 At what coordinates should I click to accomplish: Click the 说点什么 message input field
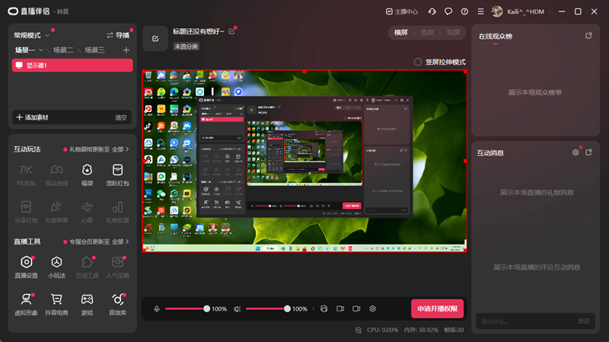click(x=525, y=321)
